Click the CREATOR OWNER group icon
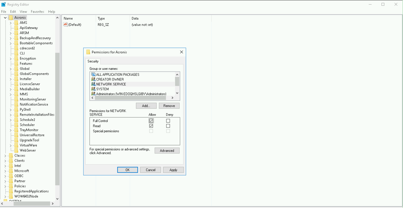Screen dimensions: 403x208 (x=93, y=79)
